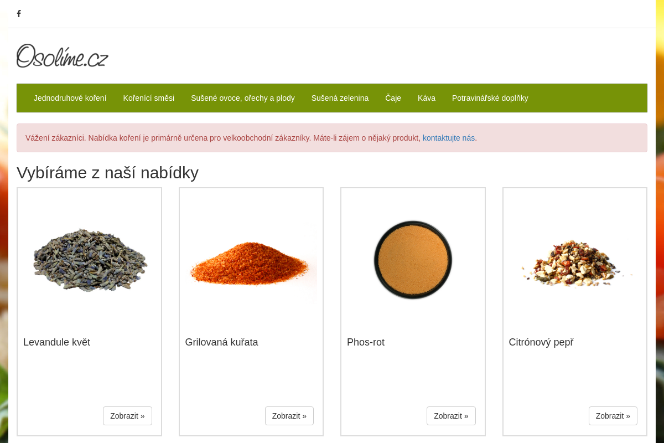
Task: Select Potravinářské doplňky menu item
Action: 490,98
